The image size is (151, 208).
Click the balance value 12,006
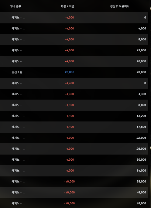pyautogui.click(x=141, y=50)
